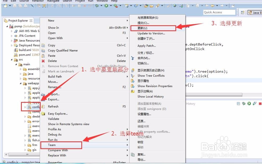Choose Update to Version... entry
262x164 pixels.
coord(157,33)
